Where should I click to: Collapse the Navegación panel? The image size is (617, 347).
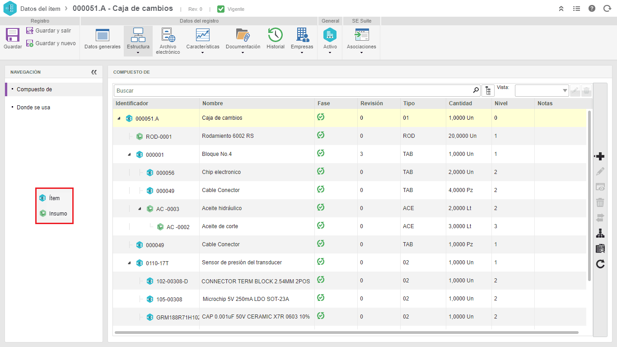(94, 72)
